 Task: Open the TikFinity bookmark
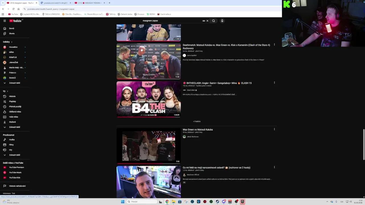coord(111,14)
